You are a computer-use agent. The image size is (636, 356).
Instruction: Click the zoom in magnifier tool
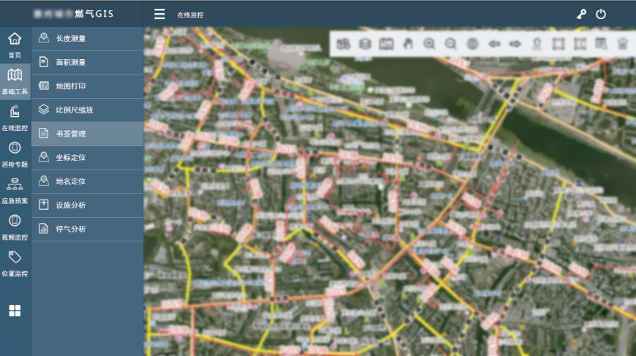(x=429, y=44)
